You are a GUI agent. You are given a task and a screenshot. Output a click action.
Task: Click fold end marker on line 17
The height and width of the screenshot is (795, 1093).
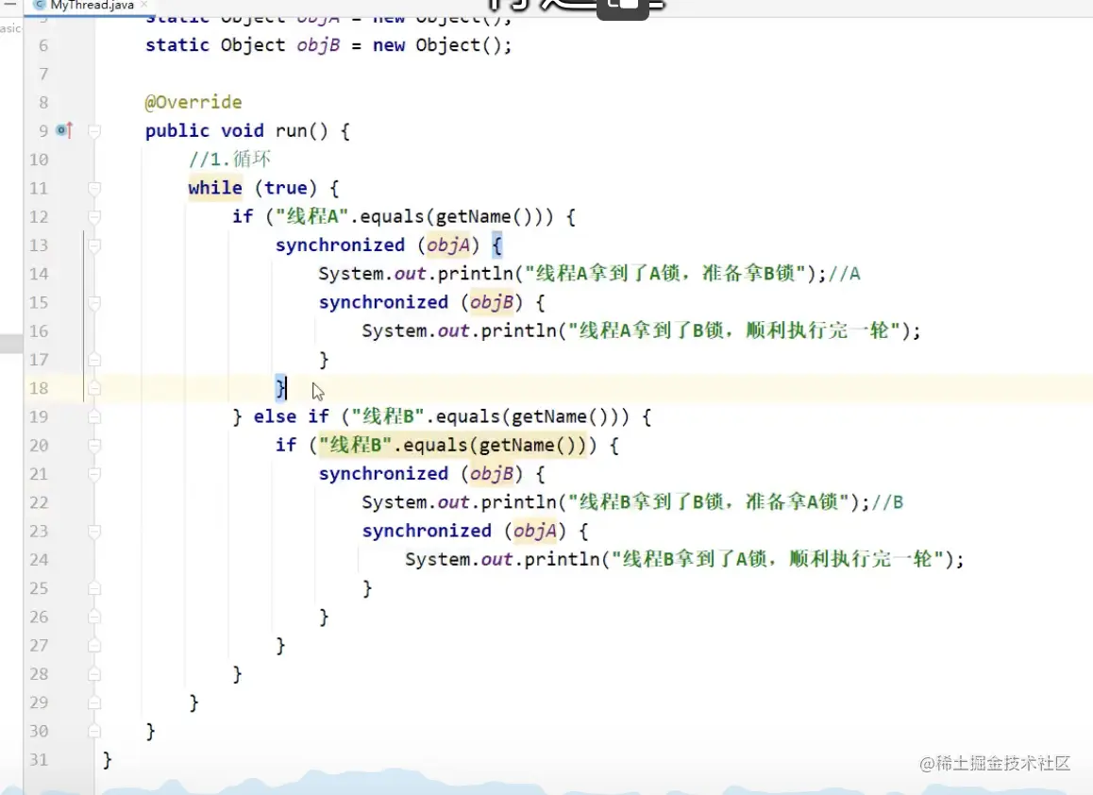click(x=94, y=360)
